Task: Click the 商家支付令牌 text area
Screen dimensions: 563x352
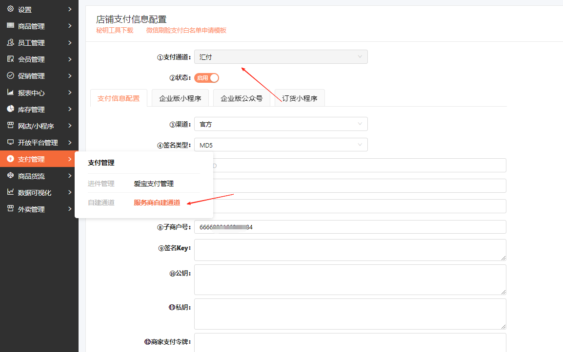Action: click(350, 343)
